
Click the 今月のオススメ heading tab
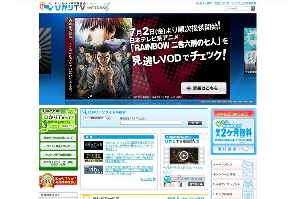tap(58, 195)
